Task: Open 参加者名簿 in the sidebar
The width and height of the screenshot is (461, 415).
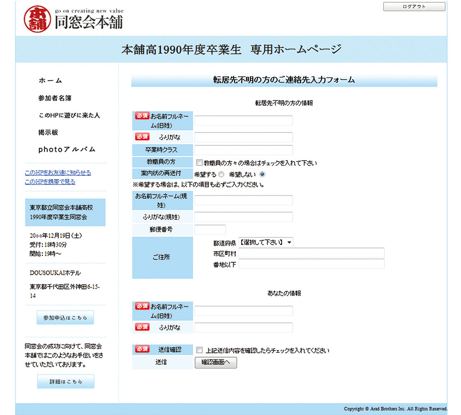Action: [x=55, y=98]
